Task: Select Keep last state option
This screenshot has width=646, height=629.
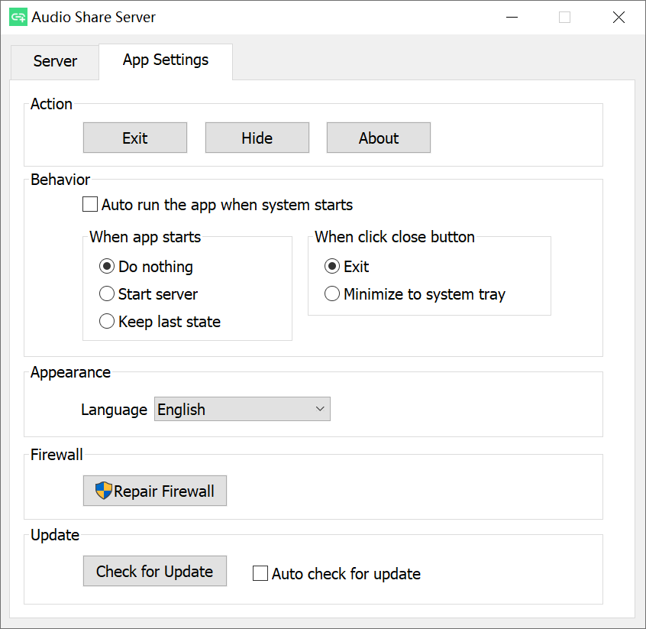Action: (x=107, y=322)
